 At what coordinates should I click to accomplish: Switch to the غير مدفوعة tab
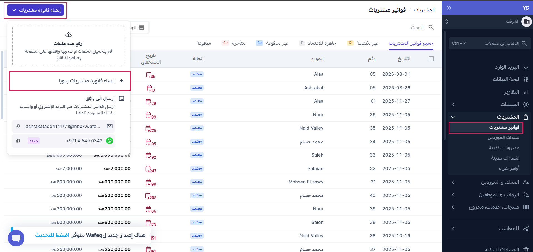[x=277, y=43]
